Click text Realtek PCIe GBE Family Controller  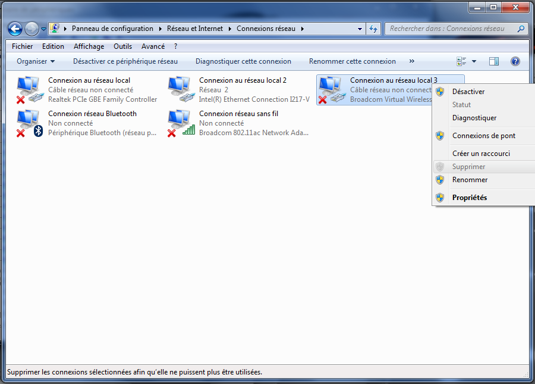click(102, 99)
